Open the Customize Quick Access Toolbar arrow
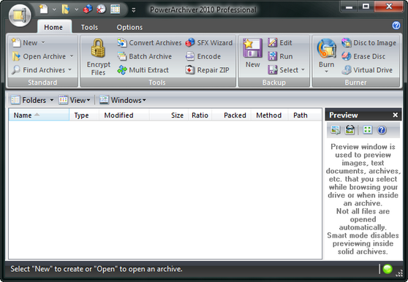This screenshot has height=282, width=408. [x=134, y=10]
